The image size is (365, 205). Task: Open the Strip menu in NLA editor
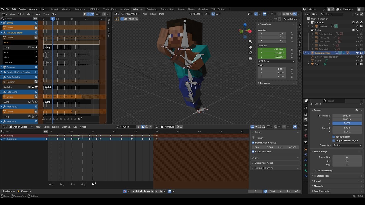tap(54, 14)
